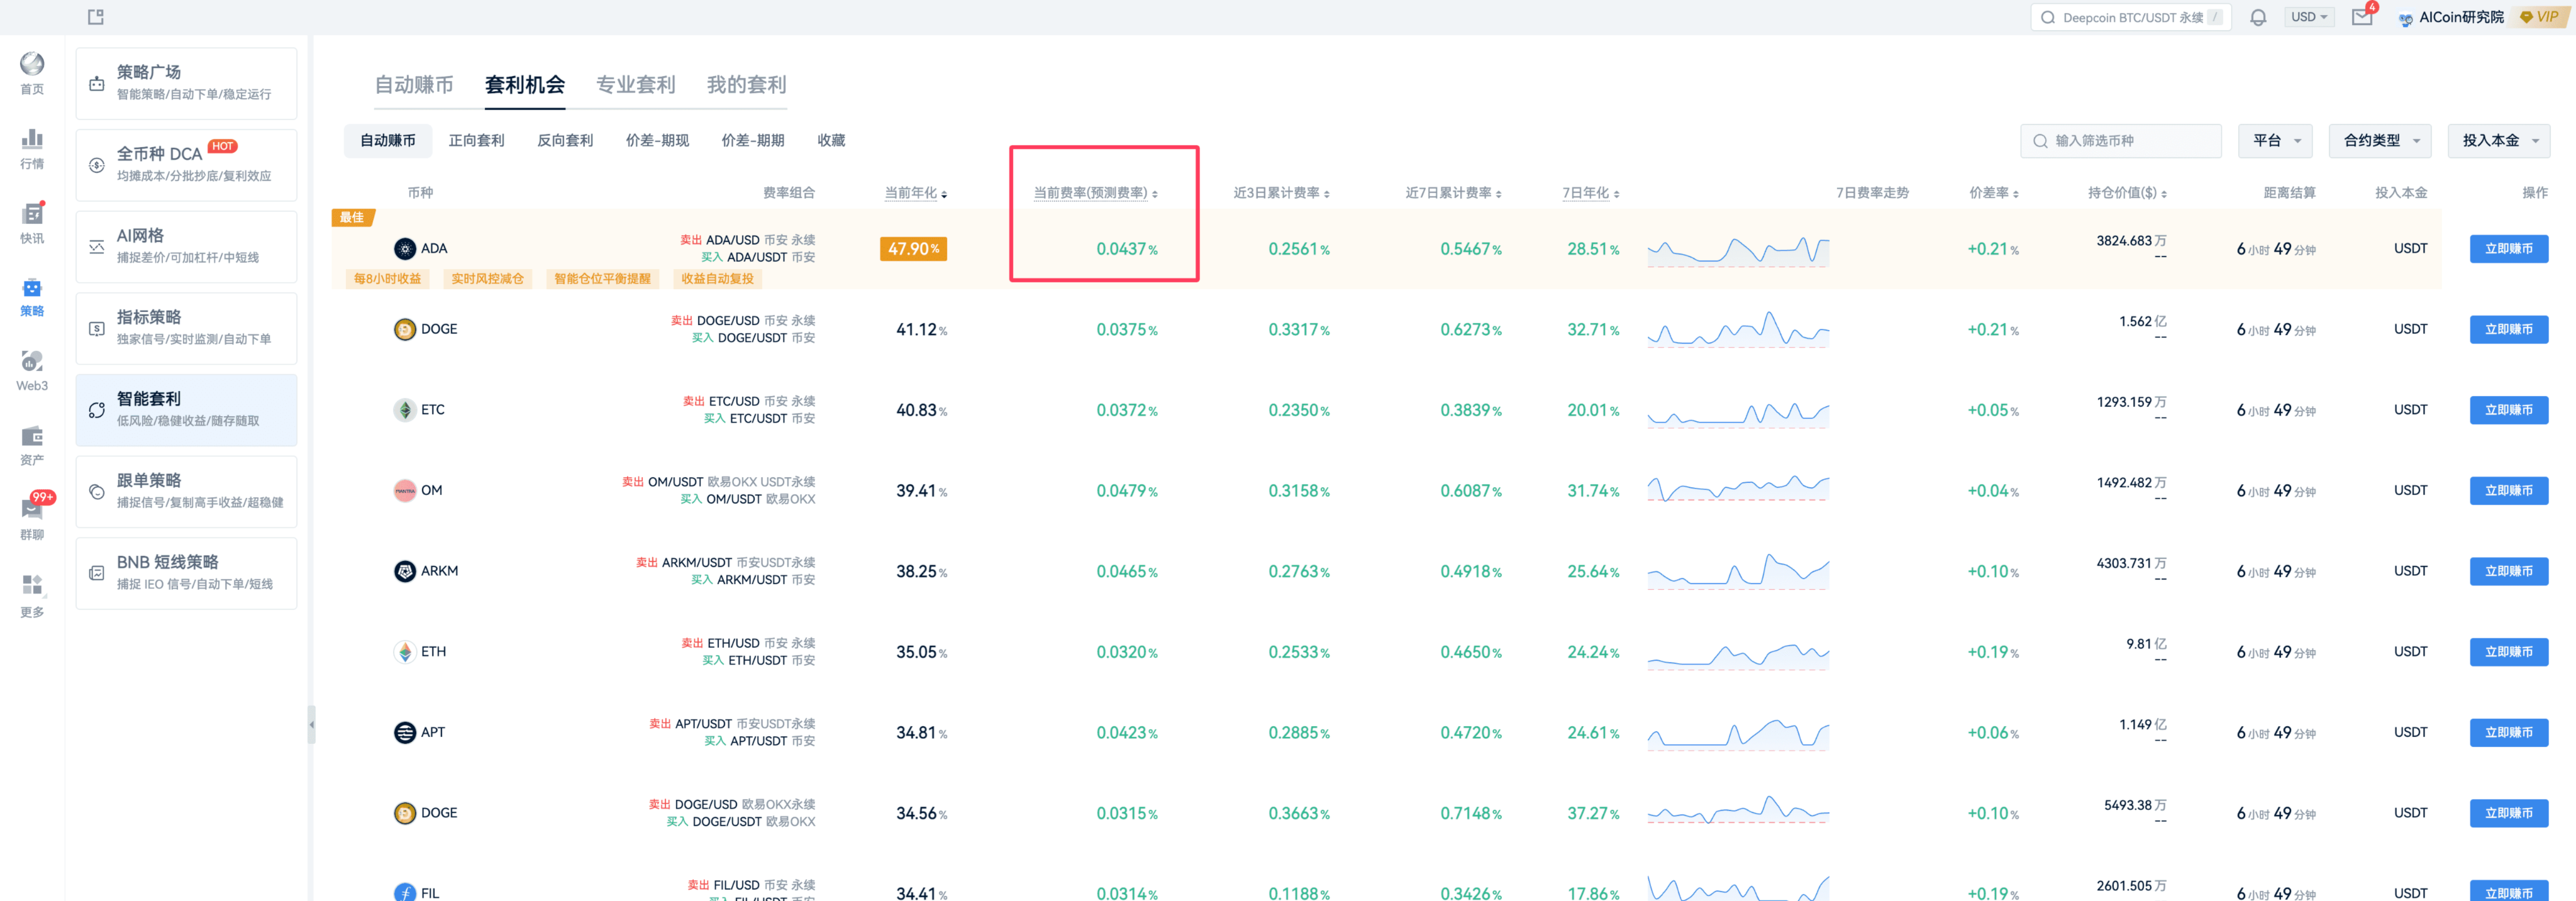Select the 价差-期期 sub-tab
The image size is (2576, 901).
click(753, 141)
